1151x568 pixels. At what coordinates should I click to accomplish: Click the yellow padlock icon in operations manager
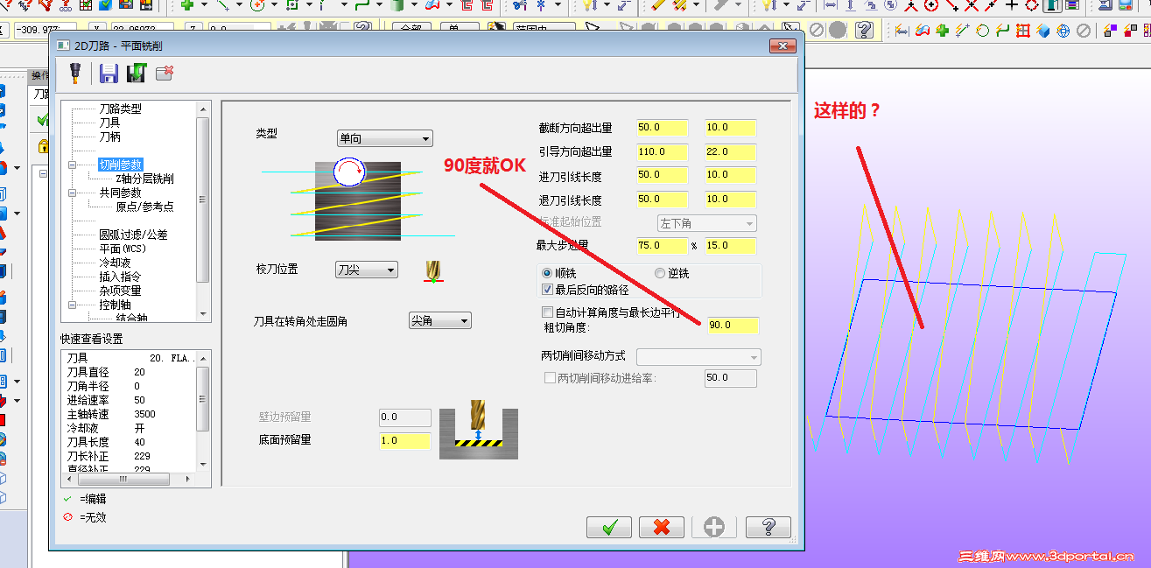click(x=42, y=146)
